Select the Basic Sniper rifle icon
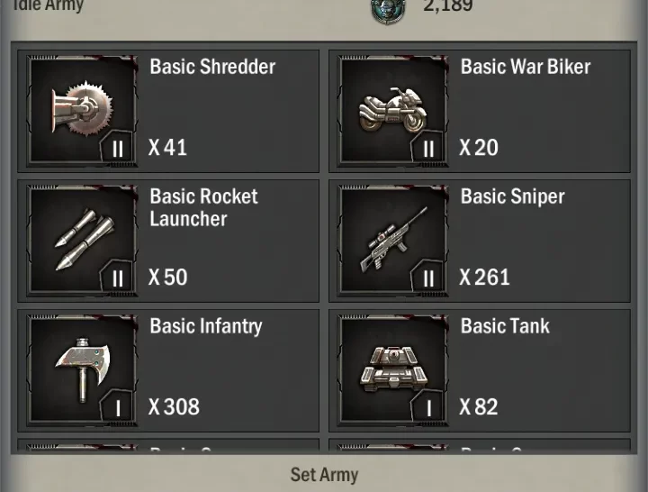The image size is (648, 492). coord(392,241)
